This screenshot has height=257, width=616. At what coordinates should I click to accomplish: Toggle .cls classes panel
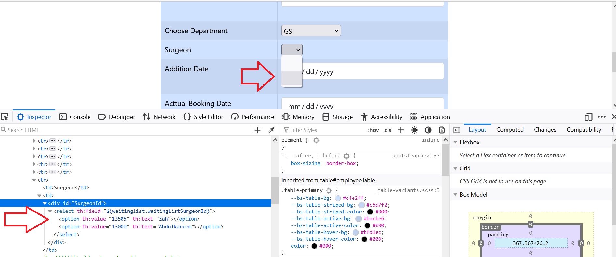tap(387, 130)
